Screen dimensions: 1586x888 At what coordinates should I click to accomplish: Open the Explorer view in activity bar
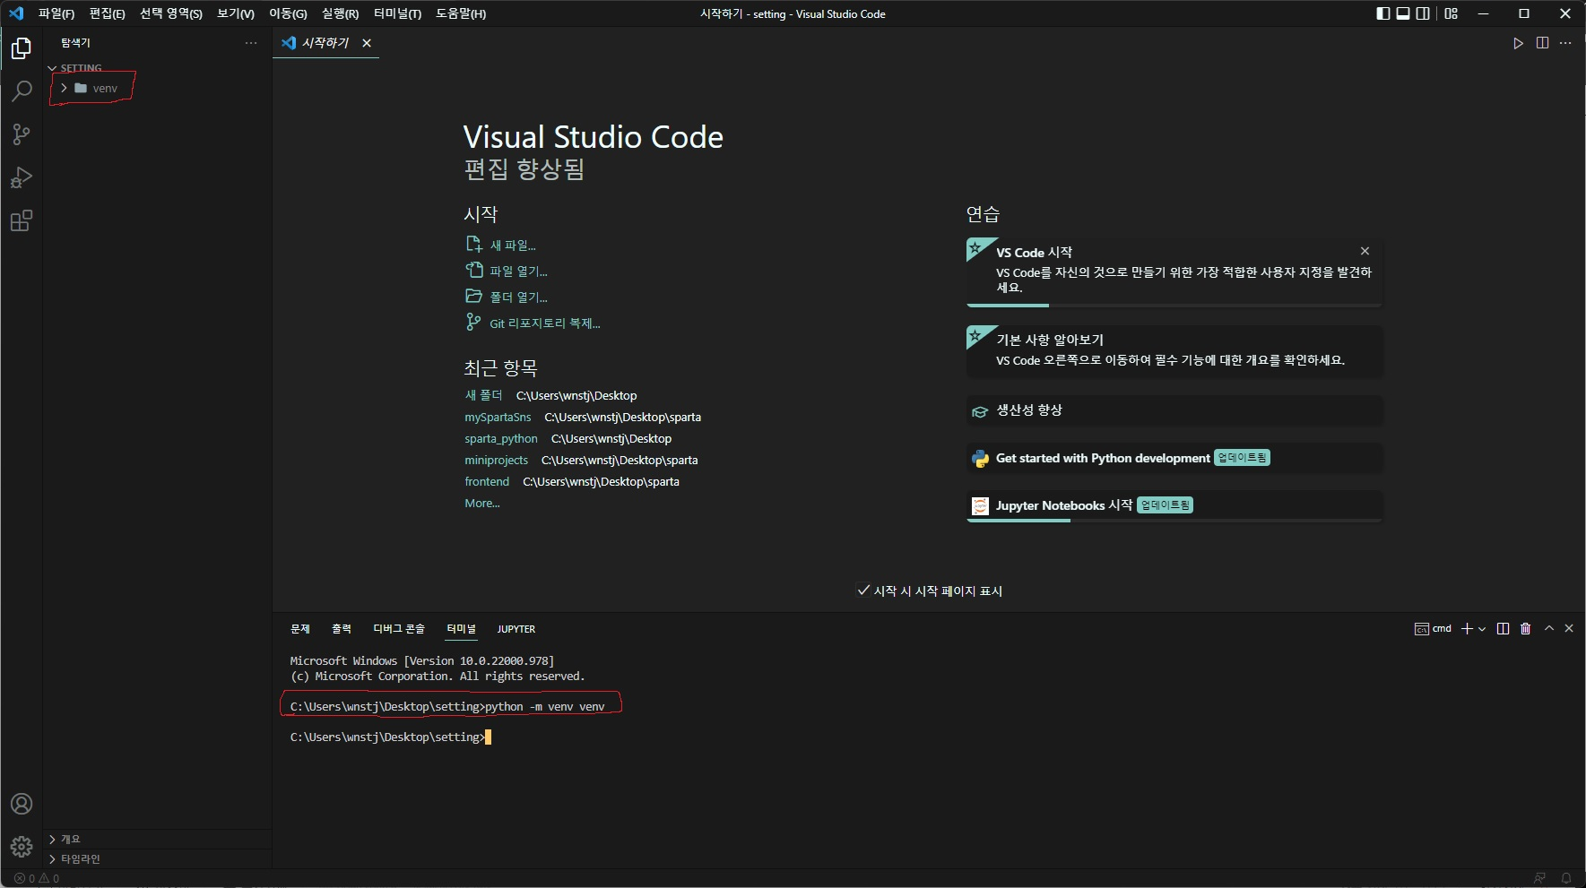click(x=22, y=48)
